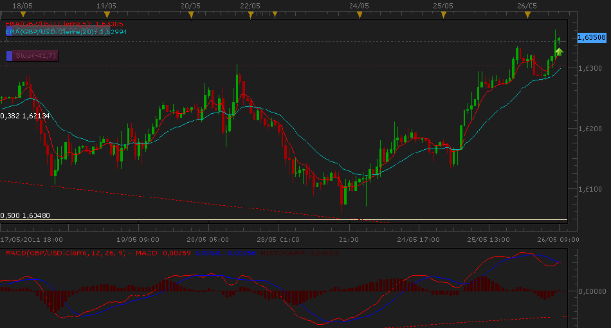Image resolution: width=611 pixels, height=328 pixels.
Task: Select the red EMA 5 indicator label
Action: coord(63,23)
